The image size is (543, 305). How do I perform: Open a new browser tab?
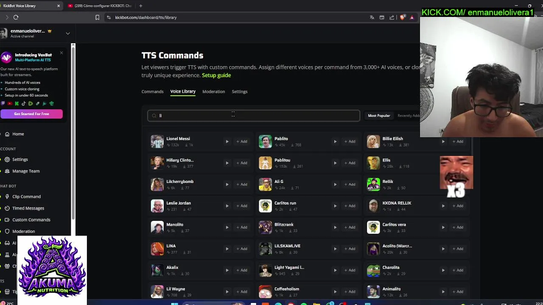point(140,6)
